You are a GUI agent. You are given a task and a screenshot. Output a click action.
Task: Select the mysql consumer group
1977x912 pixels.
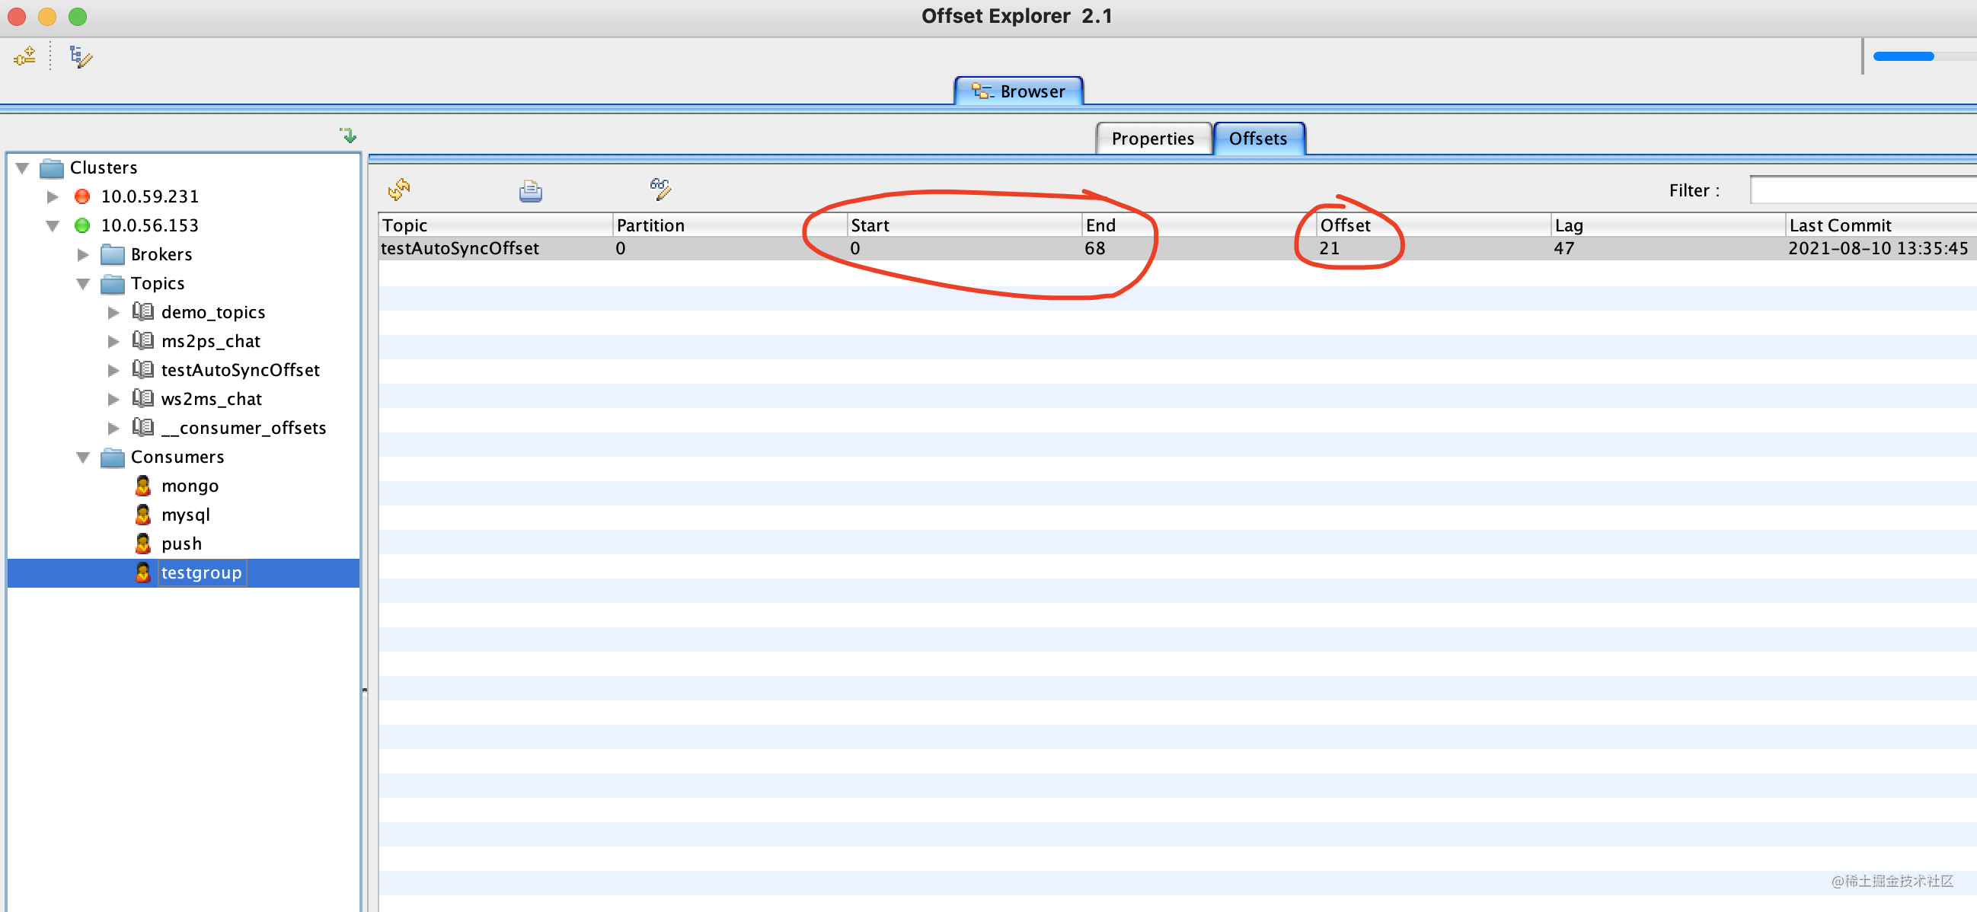click(185, 515)
